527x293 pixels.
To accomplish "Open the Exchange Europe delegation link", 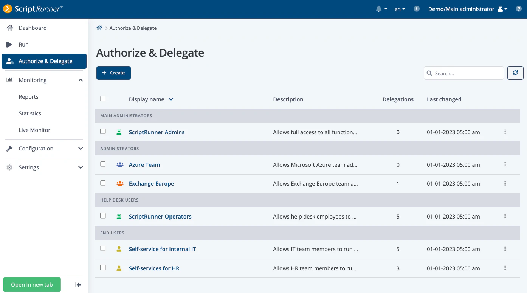I will click(x=151, y=183).
